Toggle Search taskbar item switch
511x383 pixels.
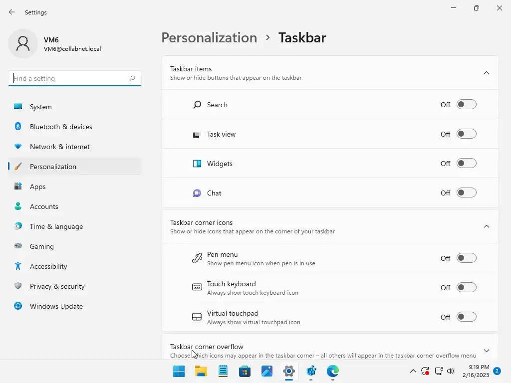tap(467, 105)
